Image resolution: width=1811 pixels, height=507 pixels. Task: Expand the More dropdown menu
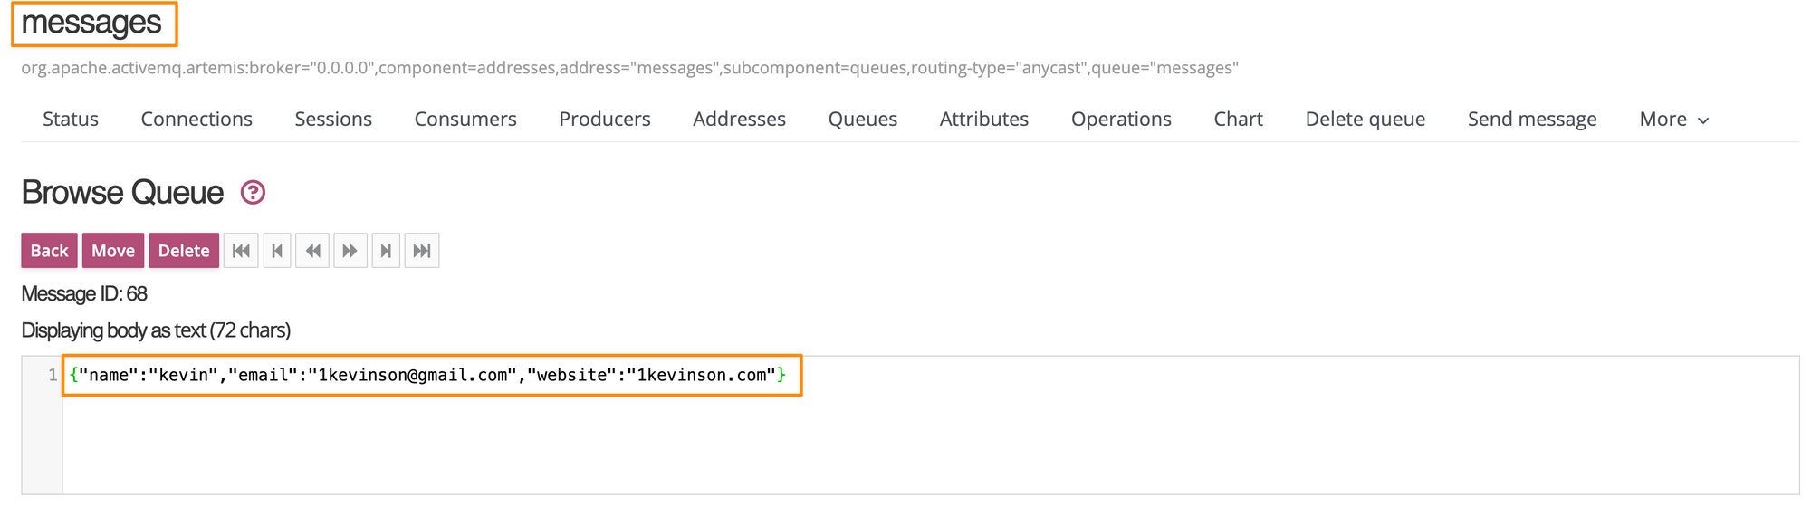[1673, 120]
